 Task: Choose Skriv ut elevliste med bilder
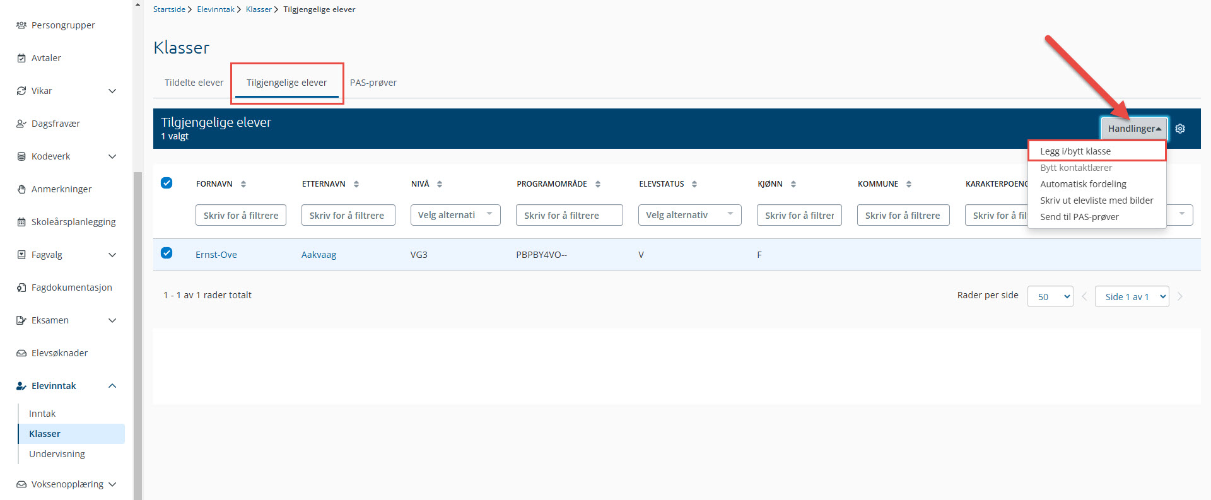1097,201
